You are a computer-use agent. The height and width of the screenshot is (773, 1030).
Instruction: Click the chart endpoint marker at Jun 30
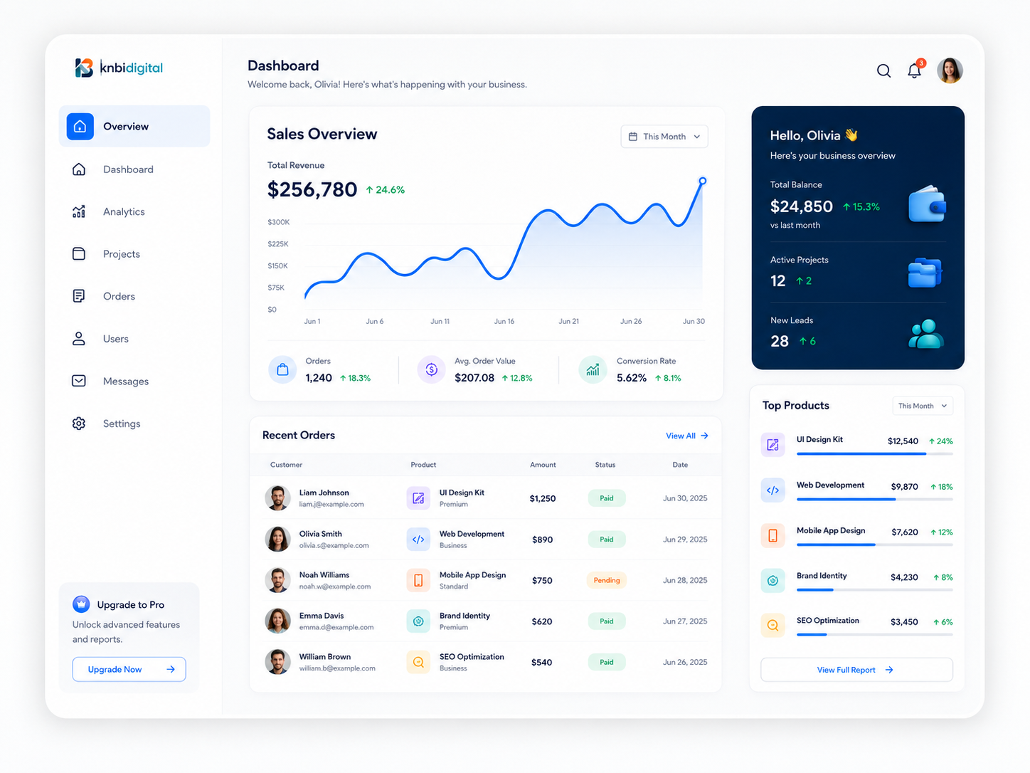click(702, 181)
